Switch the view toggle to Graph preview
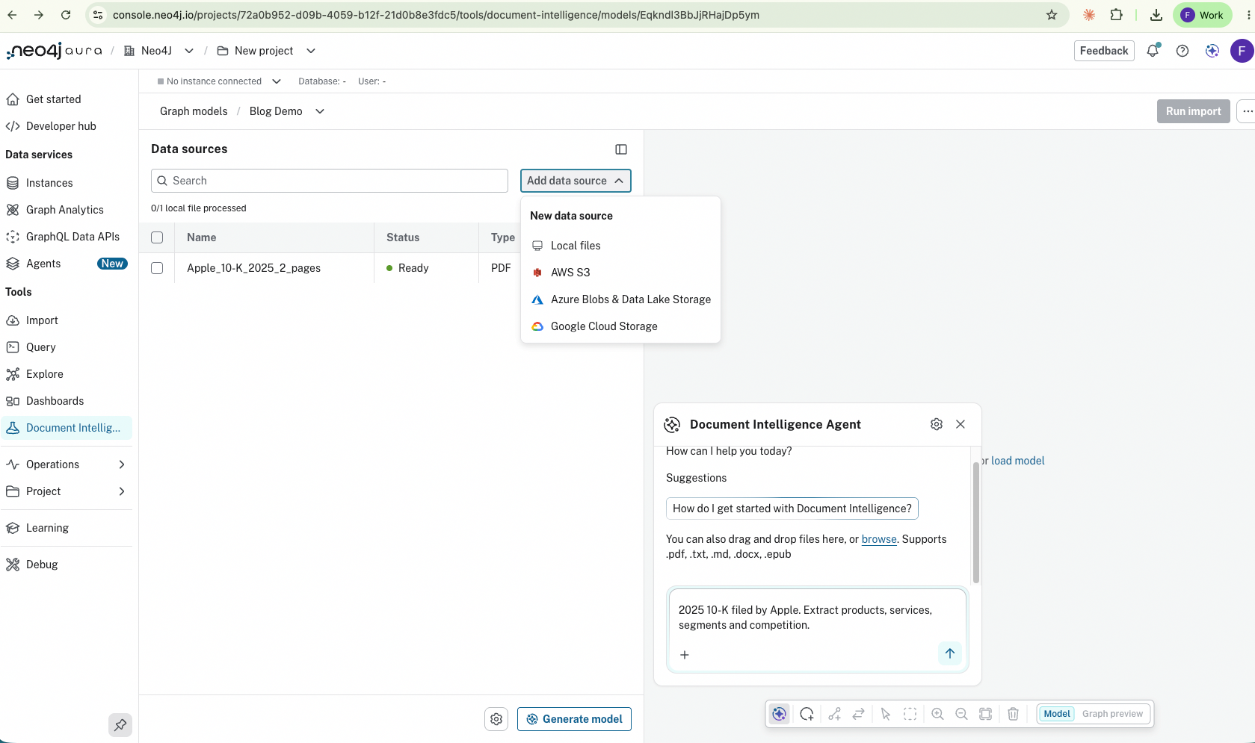 pos(1112,714)
